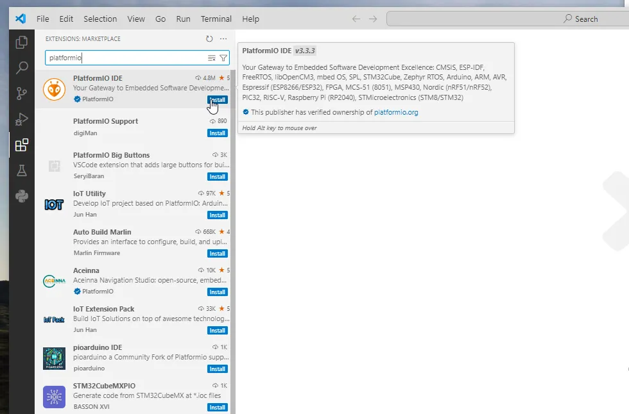Image resolution: width=629 pixels, height=414 pixels.
Task: Open the Python icon in activity bar
Action: pos(22,196)
